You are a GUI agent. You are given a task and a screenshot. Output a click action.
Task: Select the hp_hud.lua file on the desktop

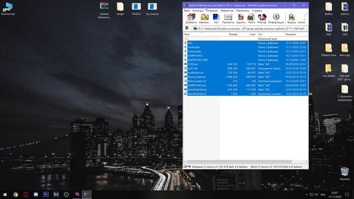[152, 9]
